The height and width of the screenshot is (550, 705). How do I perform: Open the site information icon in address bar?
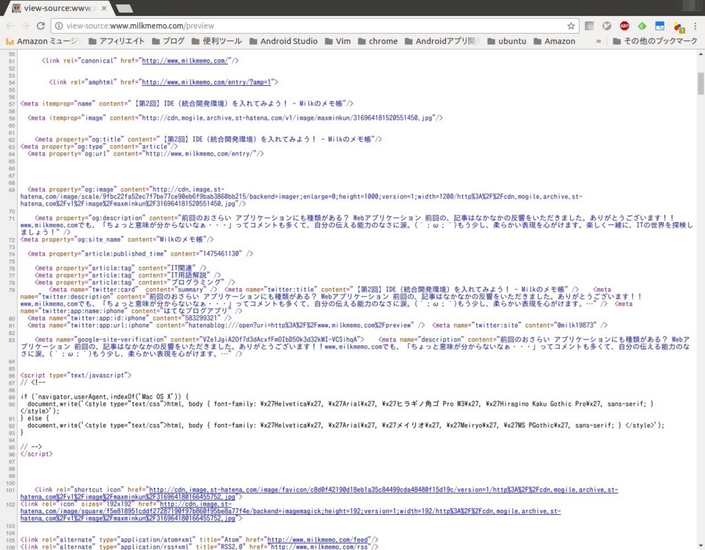tap(59, 25)
